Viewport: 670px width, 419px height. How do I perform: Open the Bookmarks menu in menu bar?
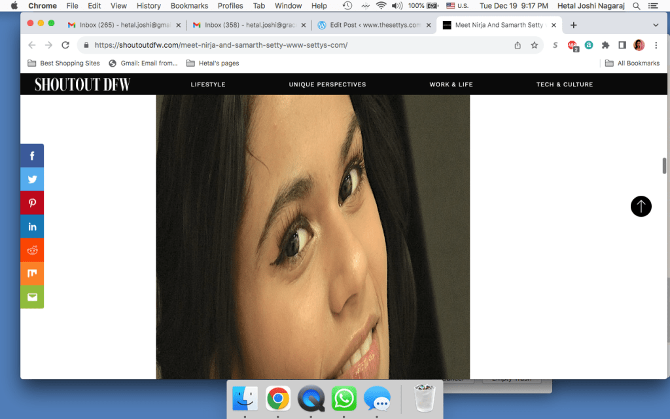[x=189, y=6]
